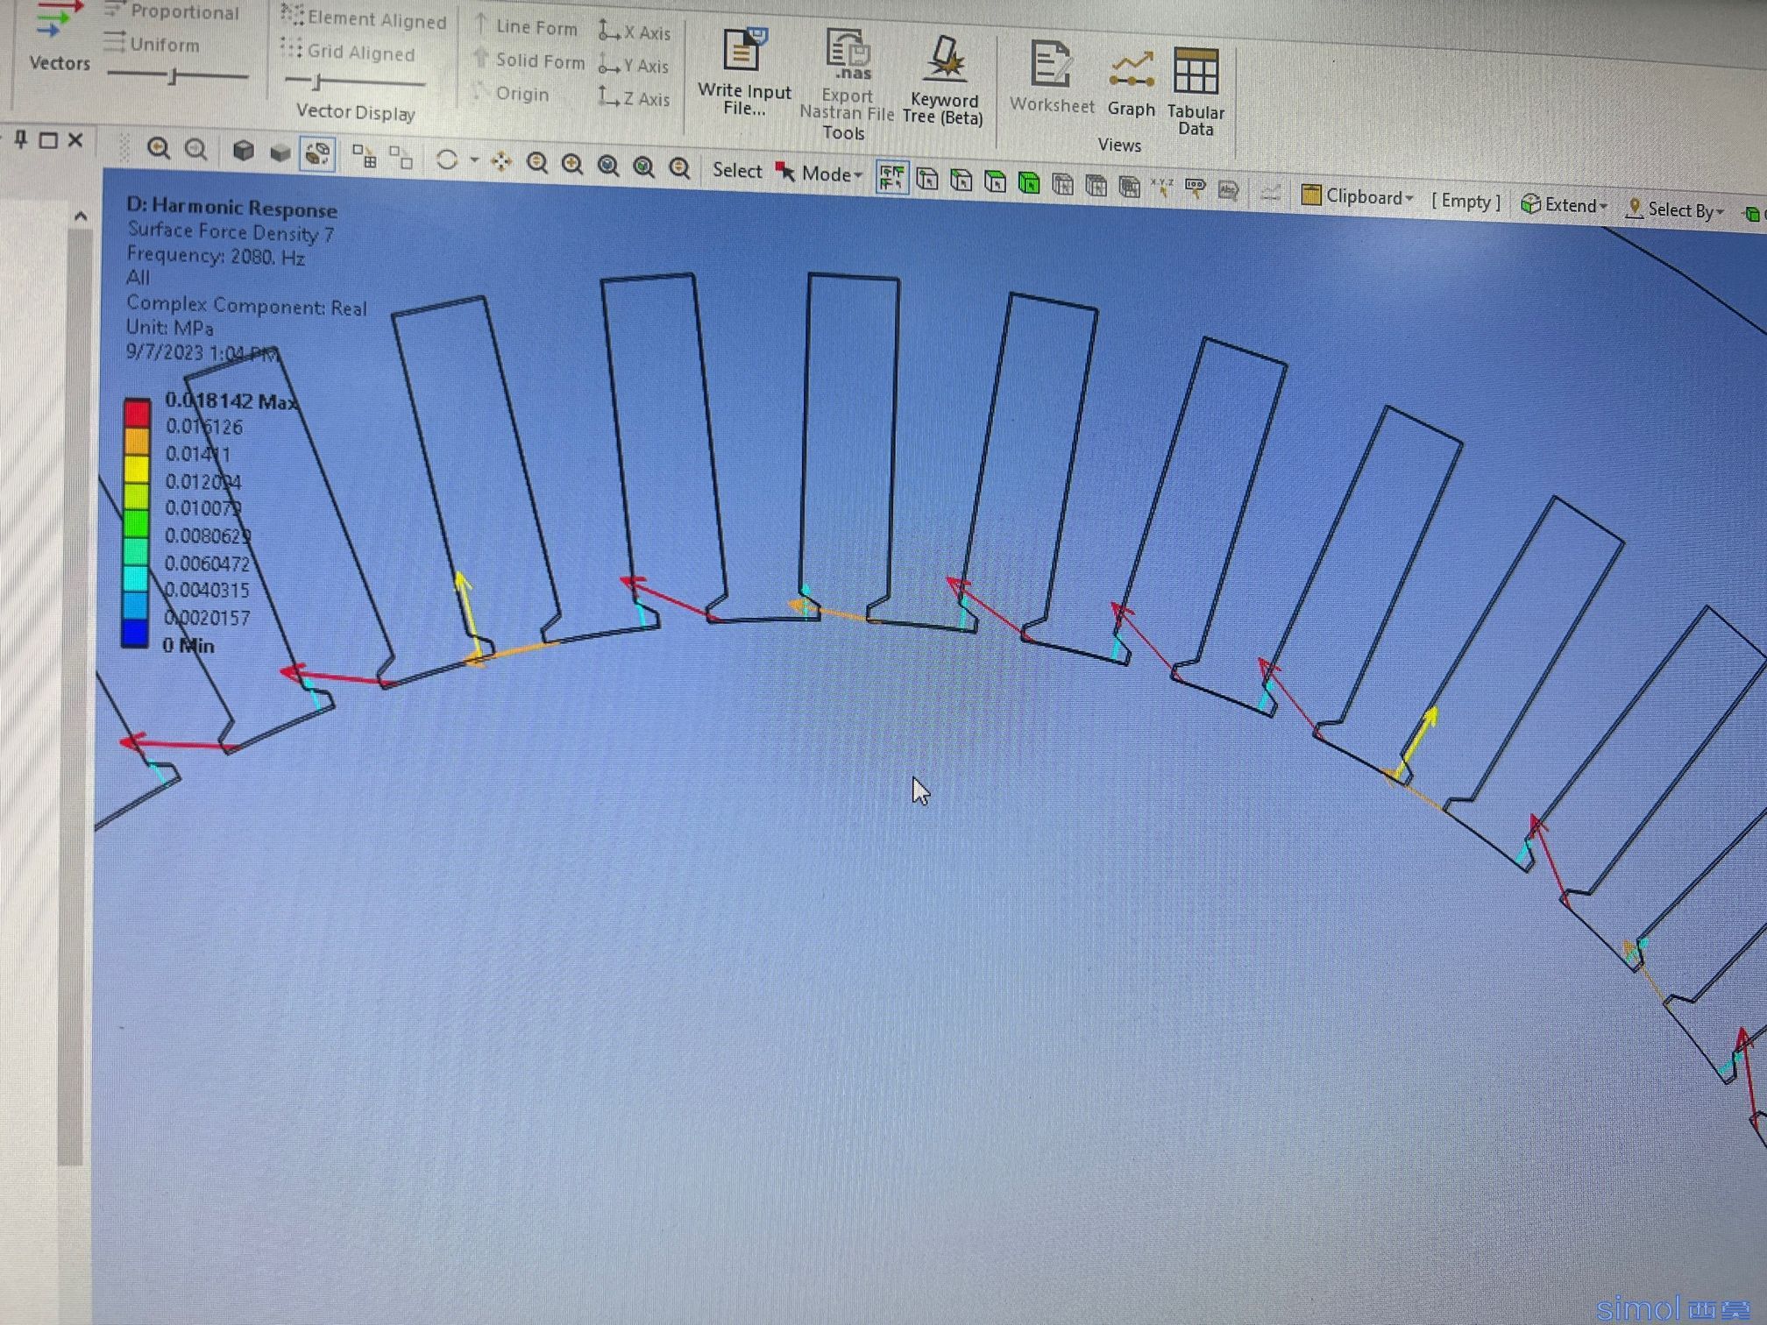Click the 0.018142 Max legend value
The height and width of the screenshot is (1325, 1767).
[232, 400]
